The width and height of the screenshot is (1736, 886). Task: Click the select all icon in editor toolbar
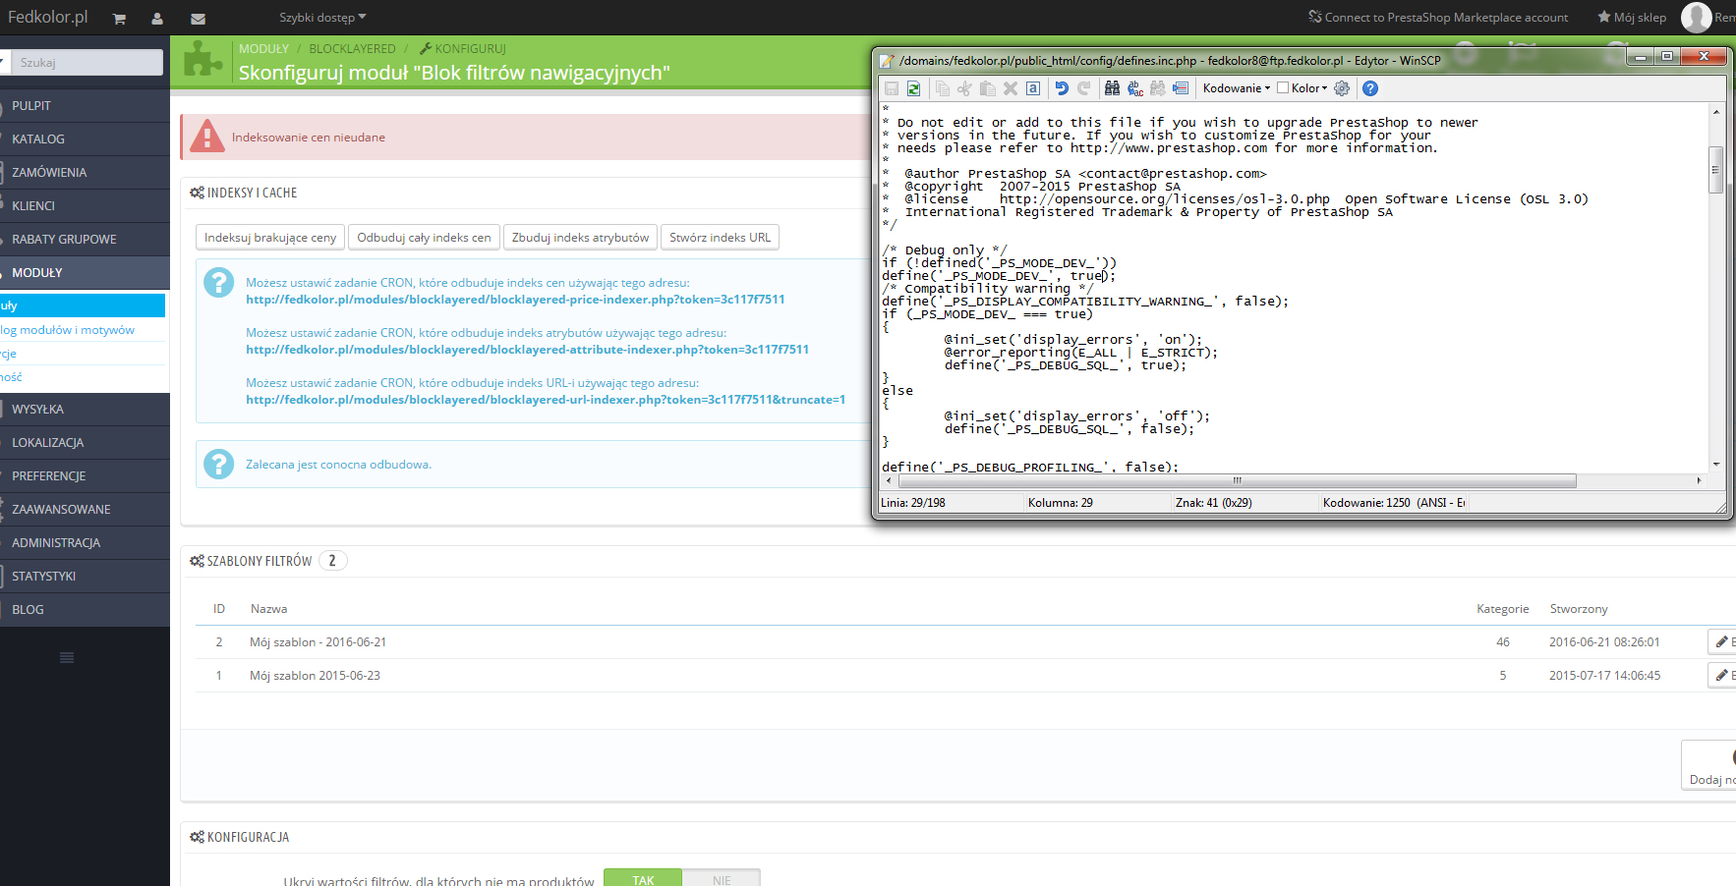(1033, 88)
